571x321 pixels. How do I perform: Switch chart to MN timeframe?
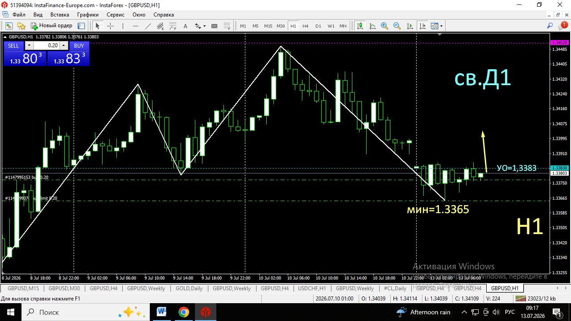[x=343, y=26]
